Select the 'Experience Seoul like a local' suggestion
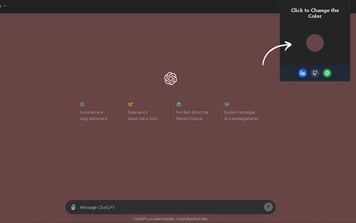Image resolution: width=356 pixels, height=223 pixels. pos(146,112)
